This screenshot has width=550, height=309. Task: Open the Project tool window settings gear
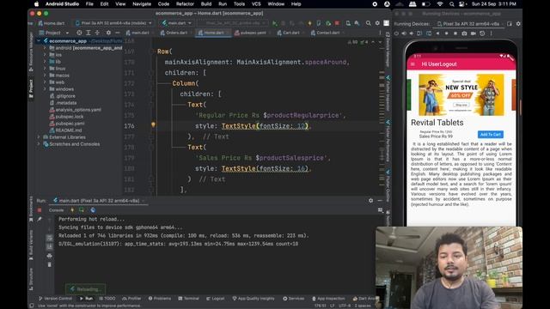tap(108, 33)
